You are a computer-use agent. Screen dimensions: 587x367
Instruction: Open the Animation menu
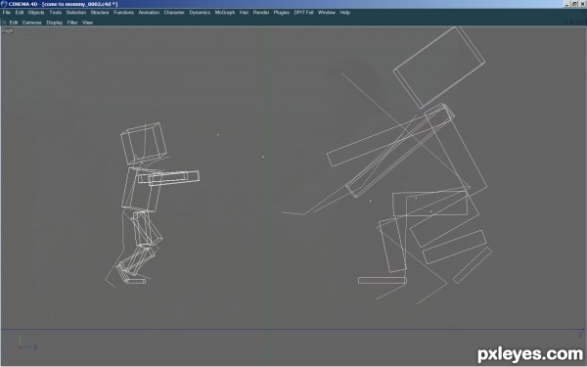[x=149, y=13]
